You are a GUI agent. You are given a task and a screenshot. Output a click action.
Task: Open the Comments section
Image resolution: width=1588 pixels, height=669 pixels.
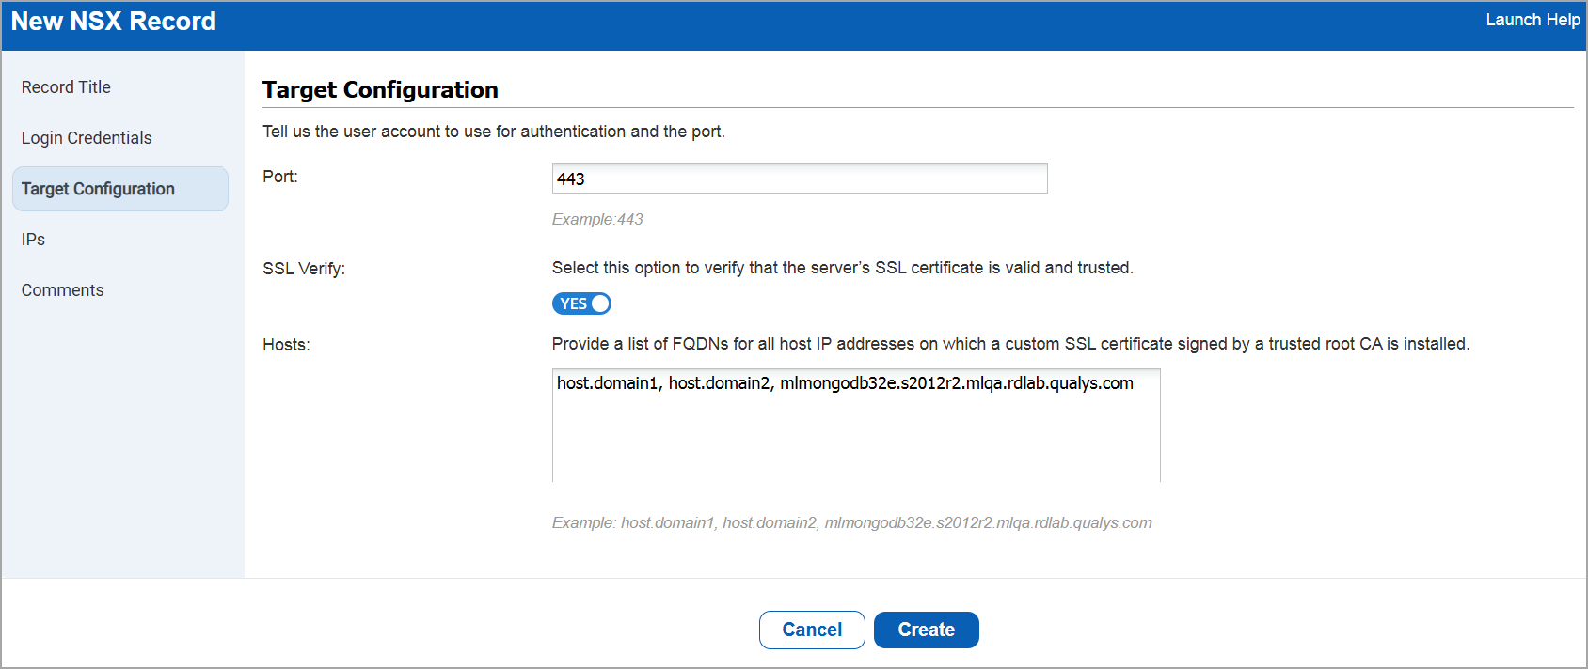(63, 290)
